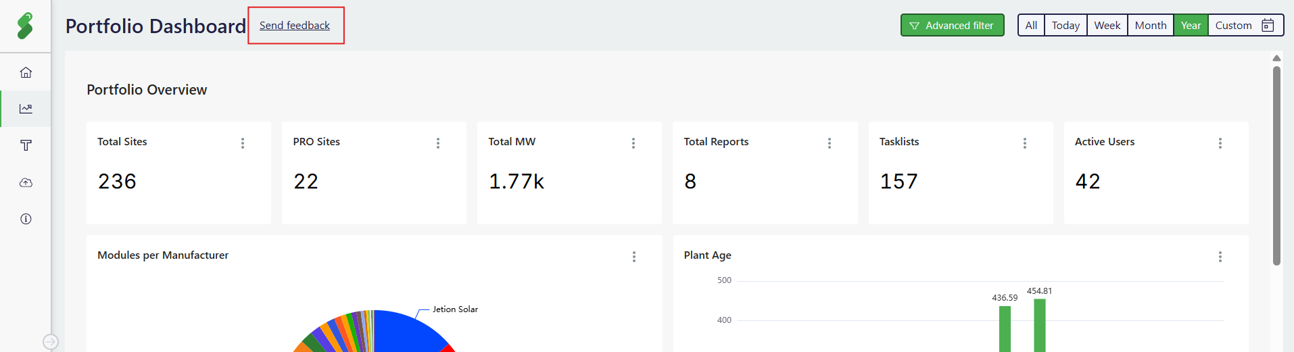The image size is (1294, 352).
Task: Open Modules per Manufacturer options menu
Action: click(634, 257)
